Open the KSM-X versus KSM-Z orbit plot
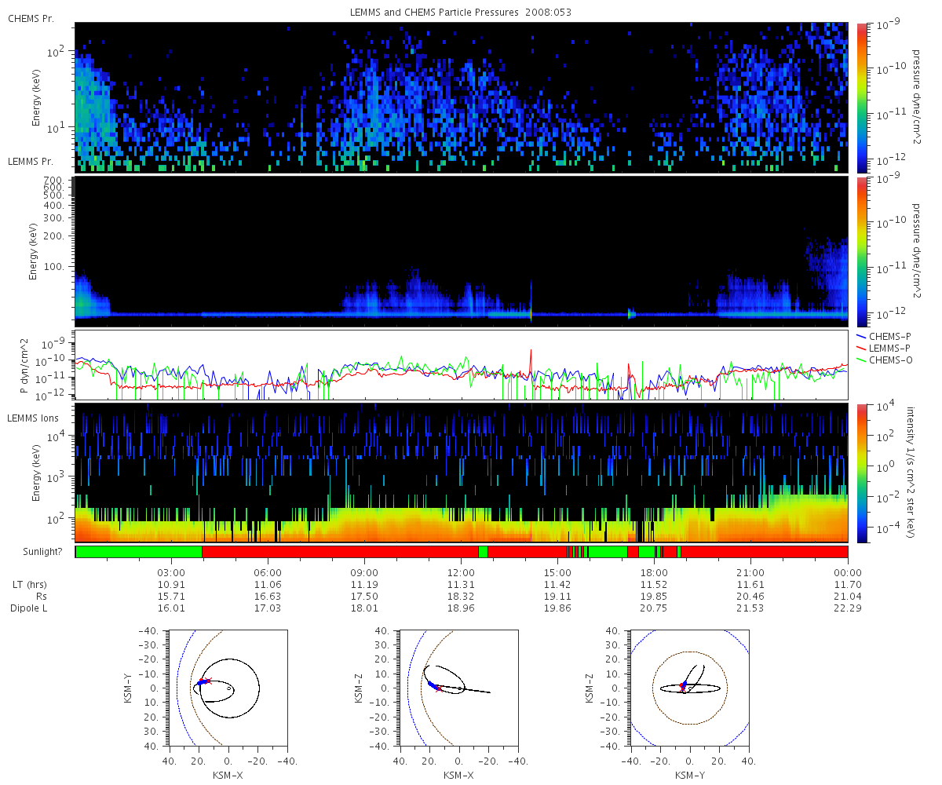 click(x=458, y=687)
